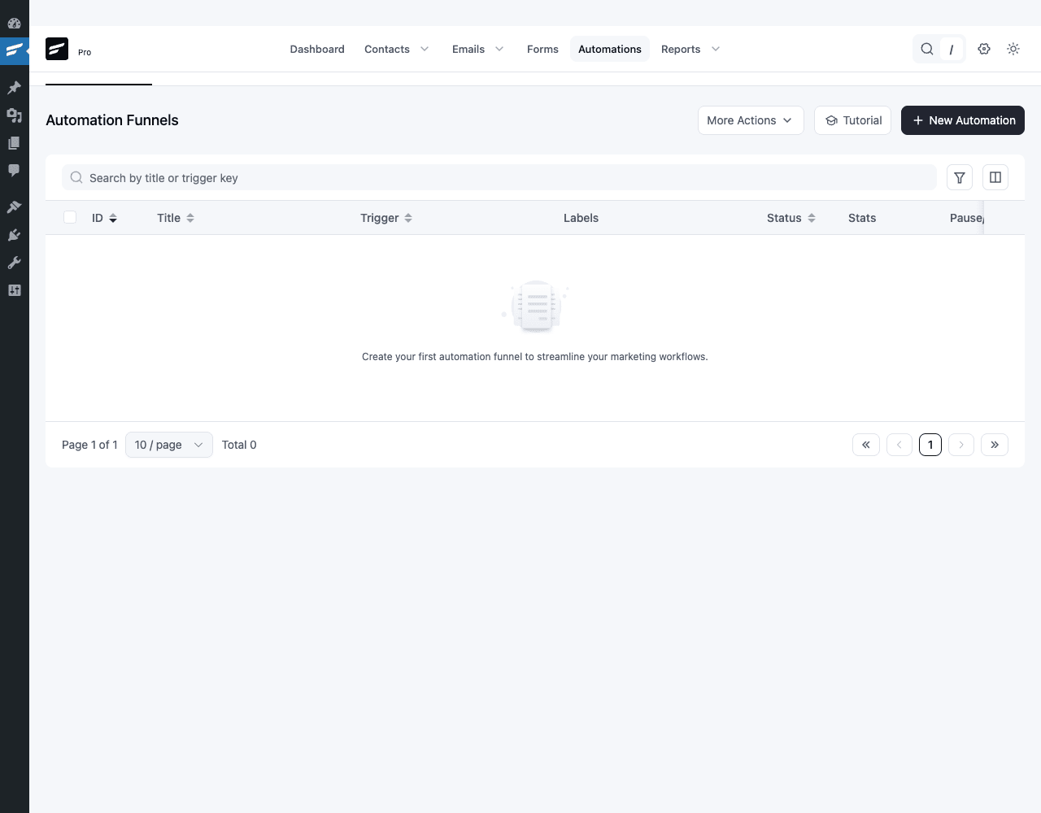Open the Tools wrench icon in sidebar
1041x813 pixels.
tap(14, 263)
